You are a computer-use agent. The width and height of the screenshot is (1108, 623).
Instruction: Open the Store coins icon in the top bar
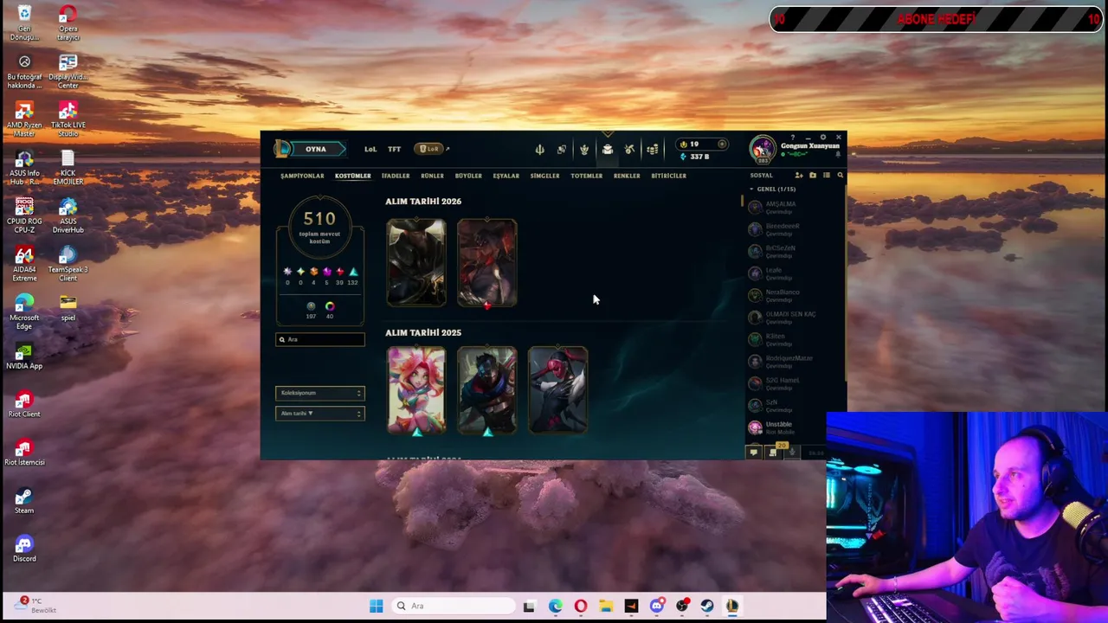pos(652,150)
